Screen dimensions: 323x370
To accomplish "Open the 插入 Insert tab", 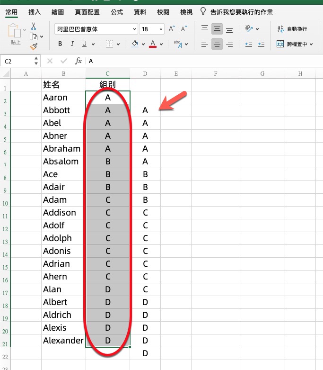I will tap(35, 12).
